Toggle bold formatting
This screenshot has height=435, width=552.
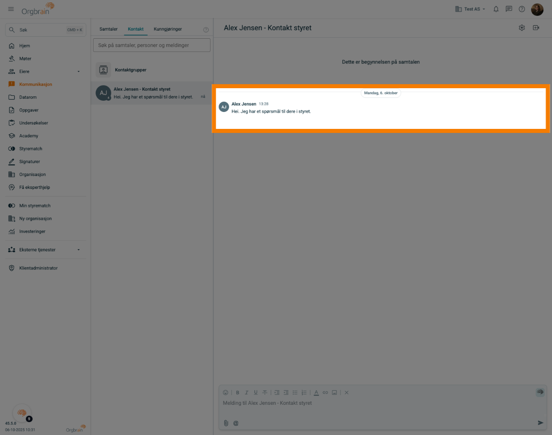pos(237,392)
